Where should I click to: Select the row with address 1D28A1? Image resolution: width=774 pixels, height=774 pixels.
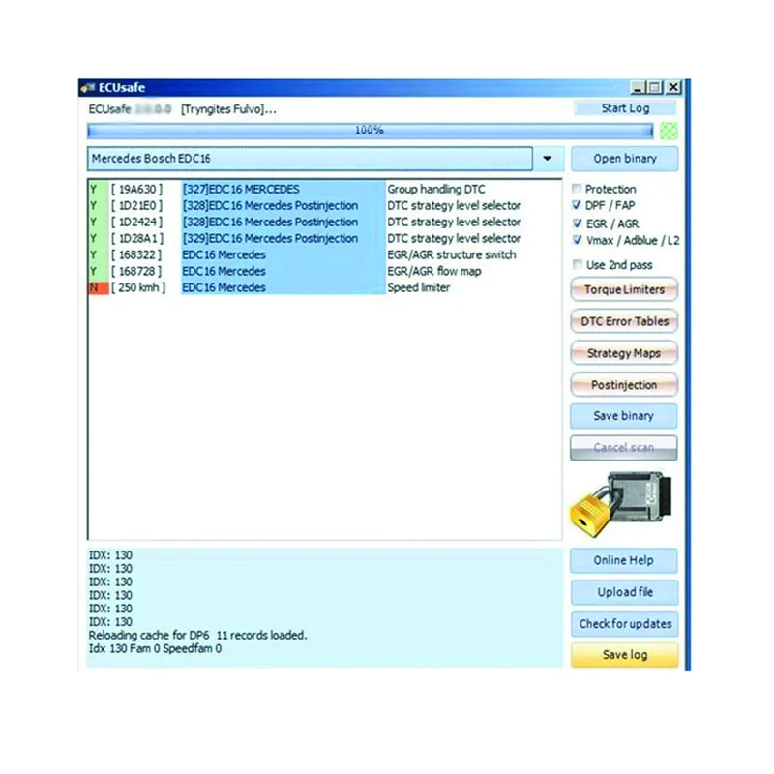(325, 238)
